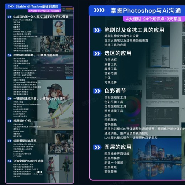Select the 掌握Photoshop与Ai沟通 title

coord(146,11)
